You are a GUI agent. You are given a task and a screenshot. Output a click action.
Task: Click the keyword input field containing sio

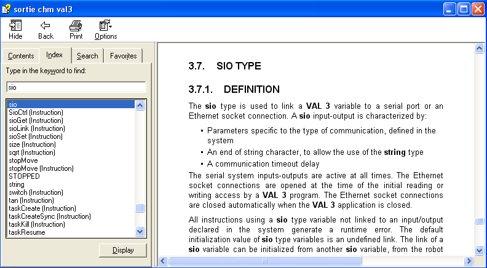click(x=76, y=87)
